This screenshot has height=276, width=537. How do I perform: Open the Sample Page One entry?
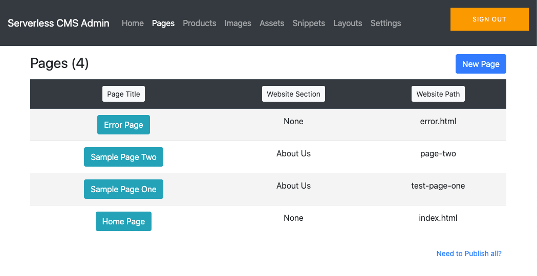[123, 189]
